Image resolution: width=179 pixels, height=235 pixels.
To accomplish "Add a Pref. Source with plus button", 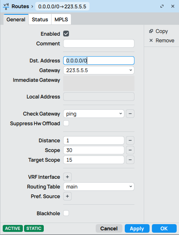I will (67, 196).
